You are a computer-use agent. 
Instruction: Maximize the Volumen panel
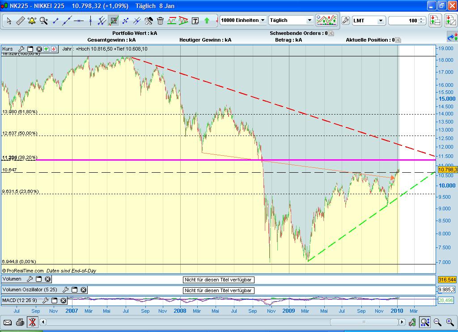(x=38, y=279)
